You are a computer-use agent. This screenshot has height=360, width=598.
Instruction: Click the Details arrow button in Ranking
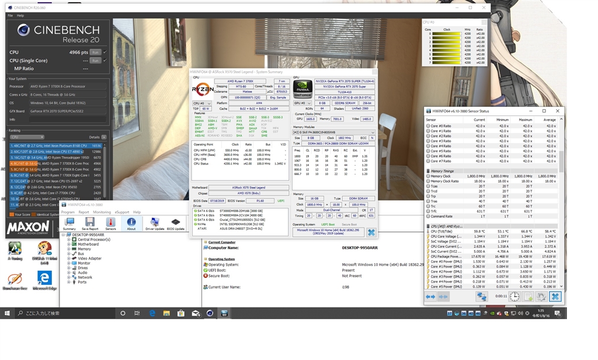pos(104,137)
